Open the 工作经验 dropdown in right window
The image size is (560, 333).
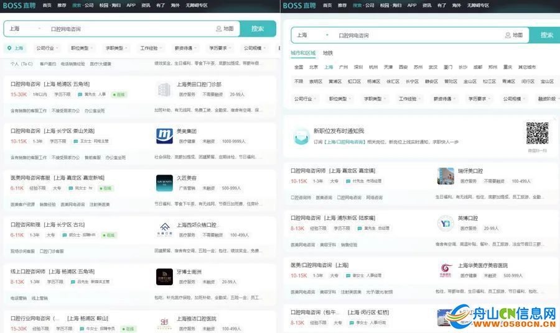[x=410, y=99]
